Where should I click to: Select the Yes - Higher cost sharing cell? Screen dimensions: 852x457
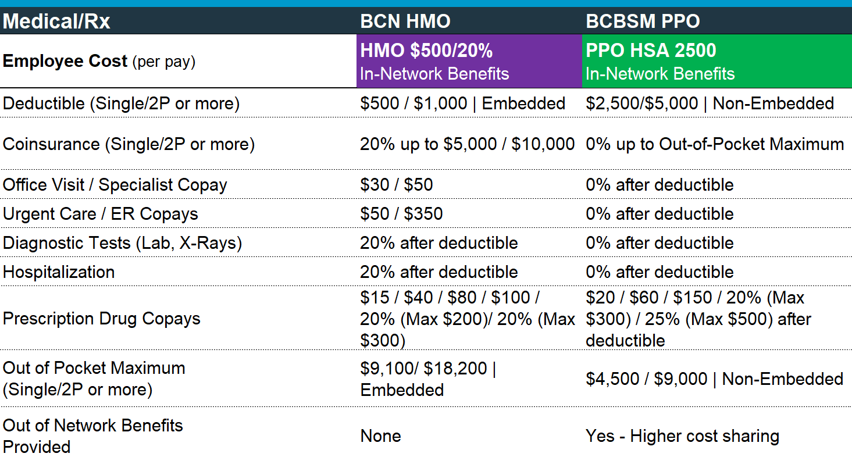tap(682, 436)
